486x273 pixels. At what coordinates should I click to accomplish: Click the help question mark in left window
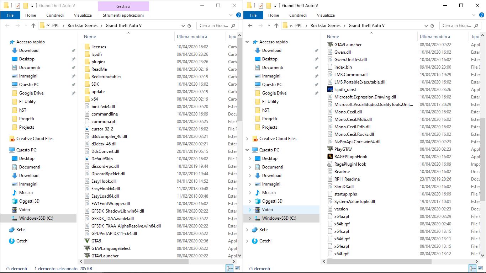239,15
